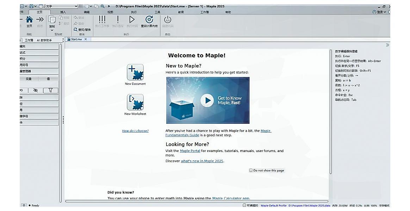Click the New Worksheet icon
The height and width of the screenshot is (211, 410).
click(x=135, y=102)
